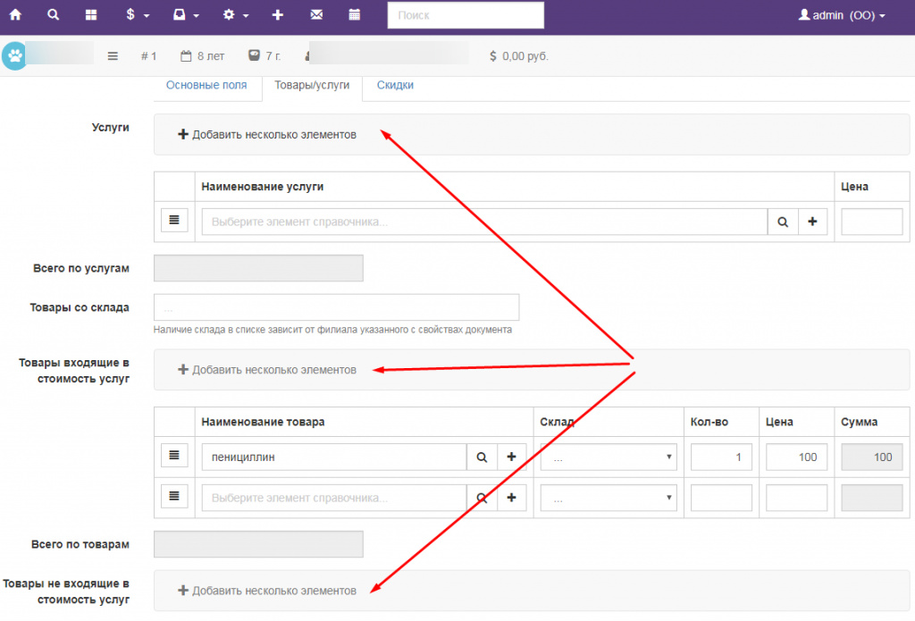Open the Скидки tab
915x621 pixels.
pos(395,85)
